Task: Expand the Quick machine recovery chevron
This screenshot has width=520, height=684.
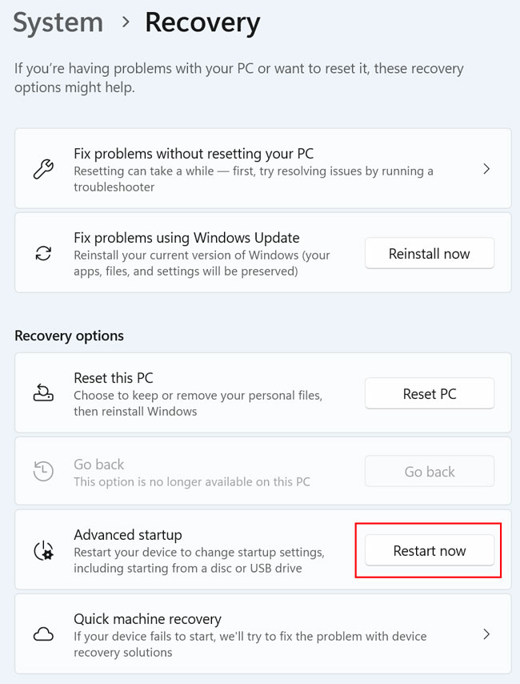Action: (x=486, y=634)
